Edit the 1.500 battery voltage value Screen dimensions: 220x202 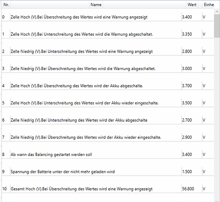click(x=192, y=172)
